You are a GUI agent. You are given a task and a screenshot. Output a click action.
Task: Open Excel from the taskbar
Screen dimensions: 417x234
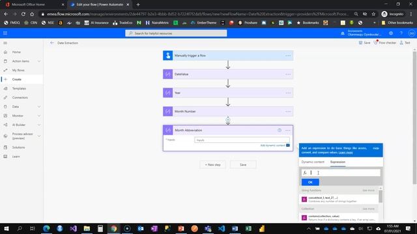coord(248,228)
